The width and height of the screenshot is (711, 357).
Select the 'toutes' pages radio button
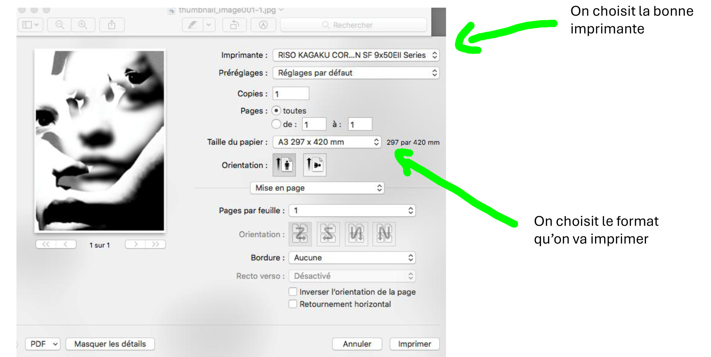pos(276,111)
